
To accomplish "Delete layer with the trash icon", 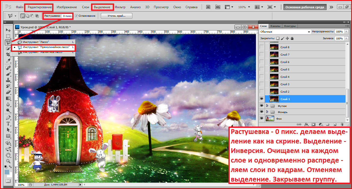I will [342, 124].
